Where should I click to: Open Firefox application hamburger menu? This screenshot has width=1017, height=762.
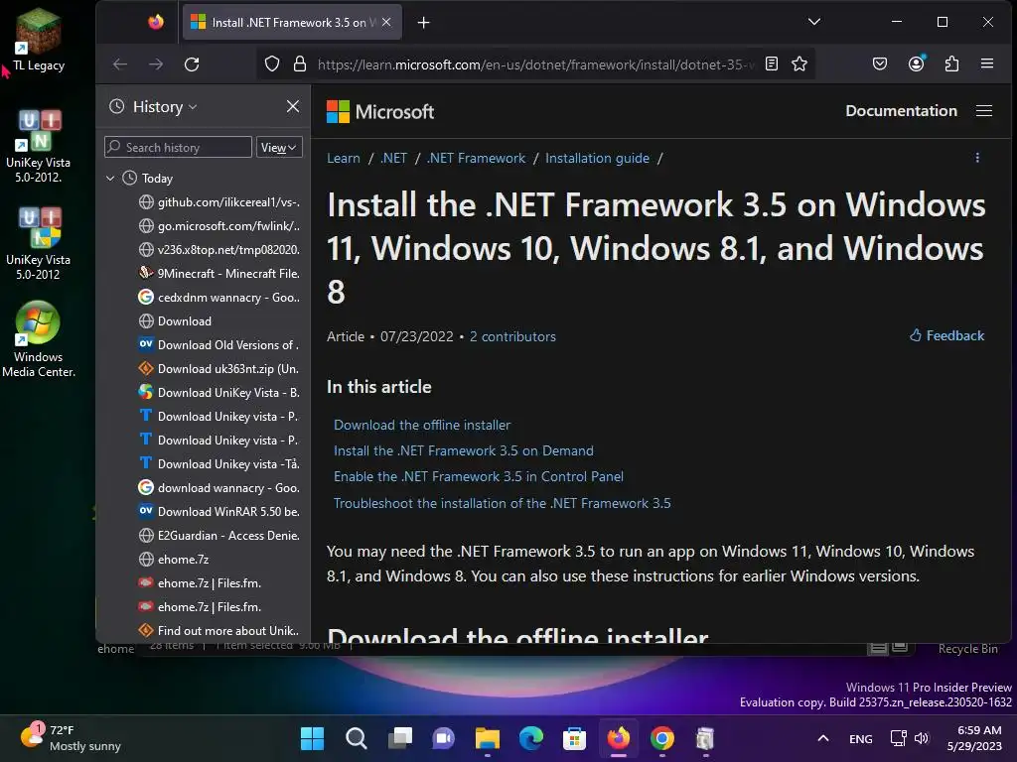point(987,63)
